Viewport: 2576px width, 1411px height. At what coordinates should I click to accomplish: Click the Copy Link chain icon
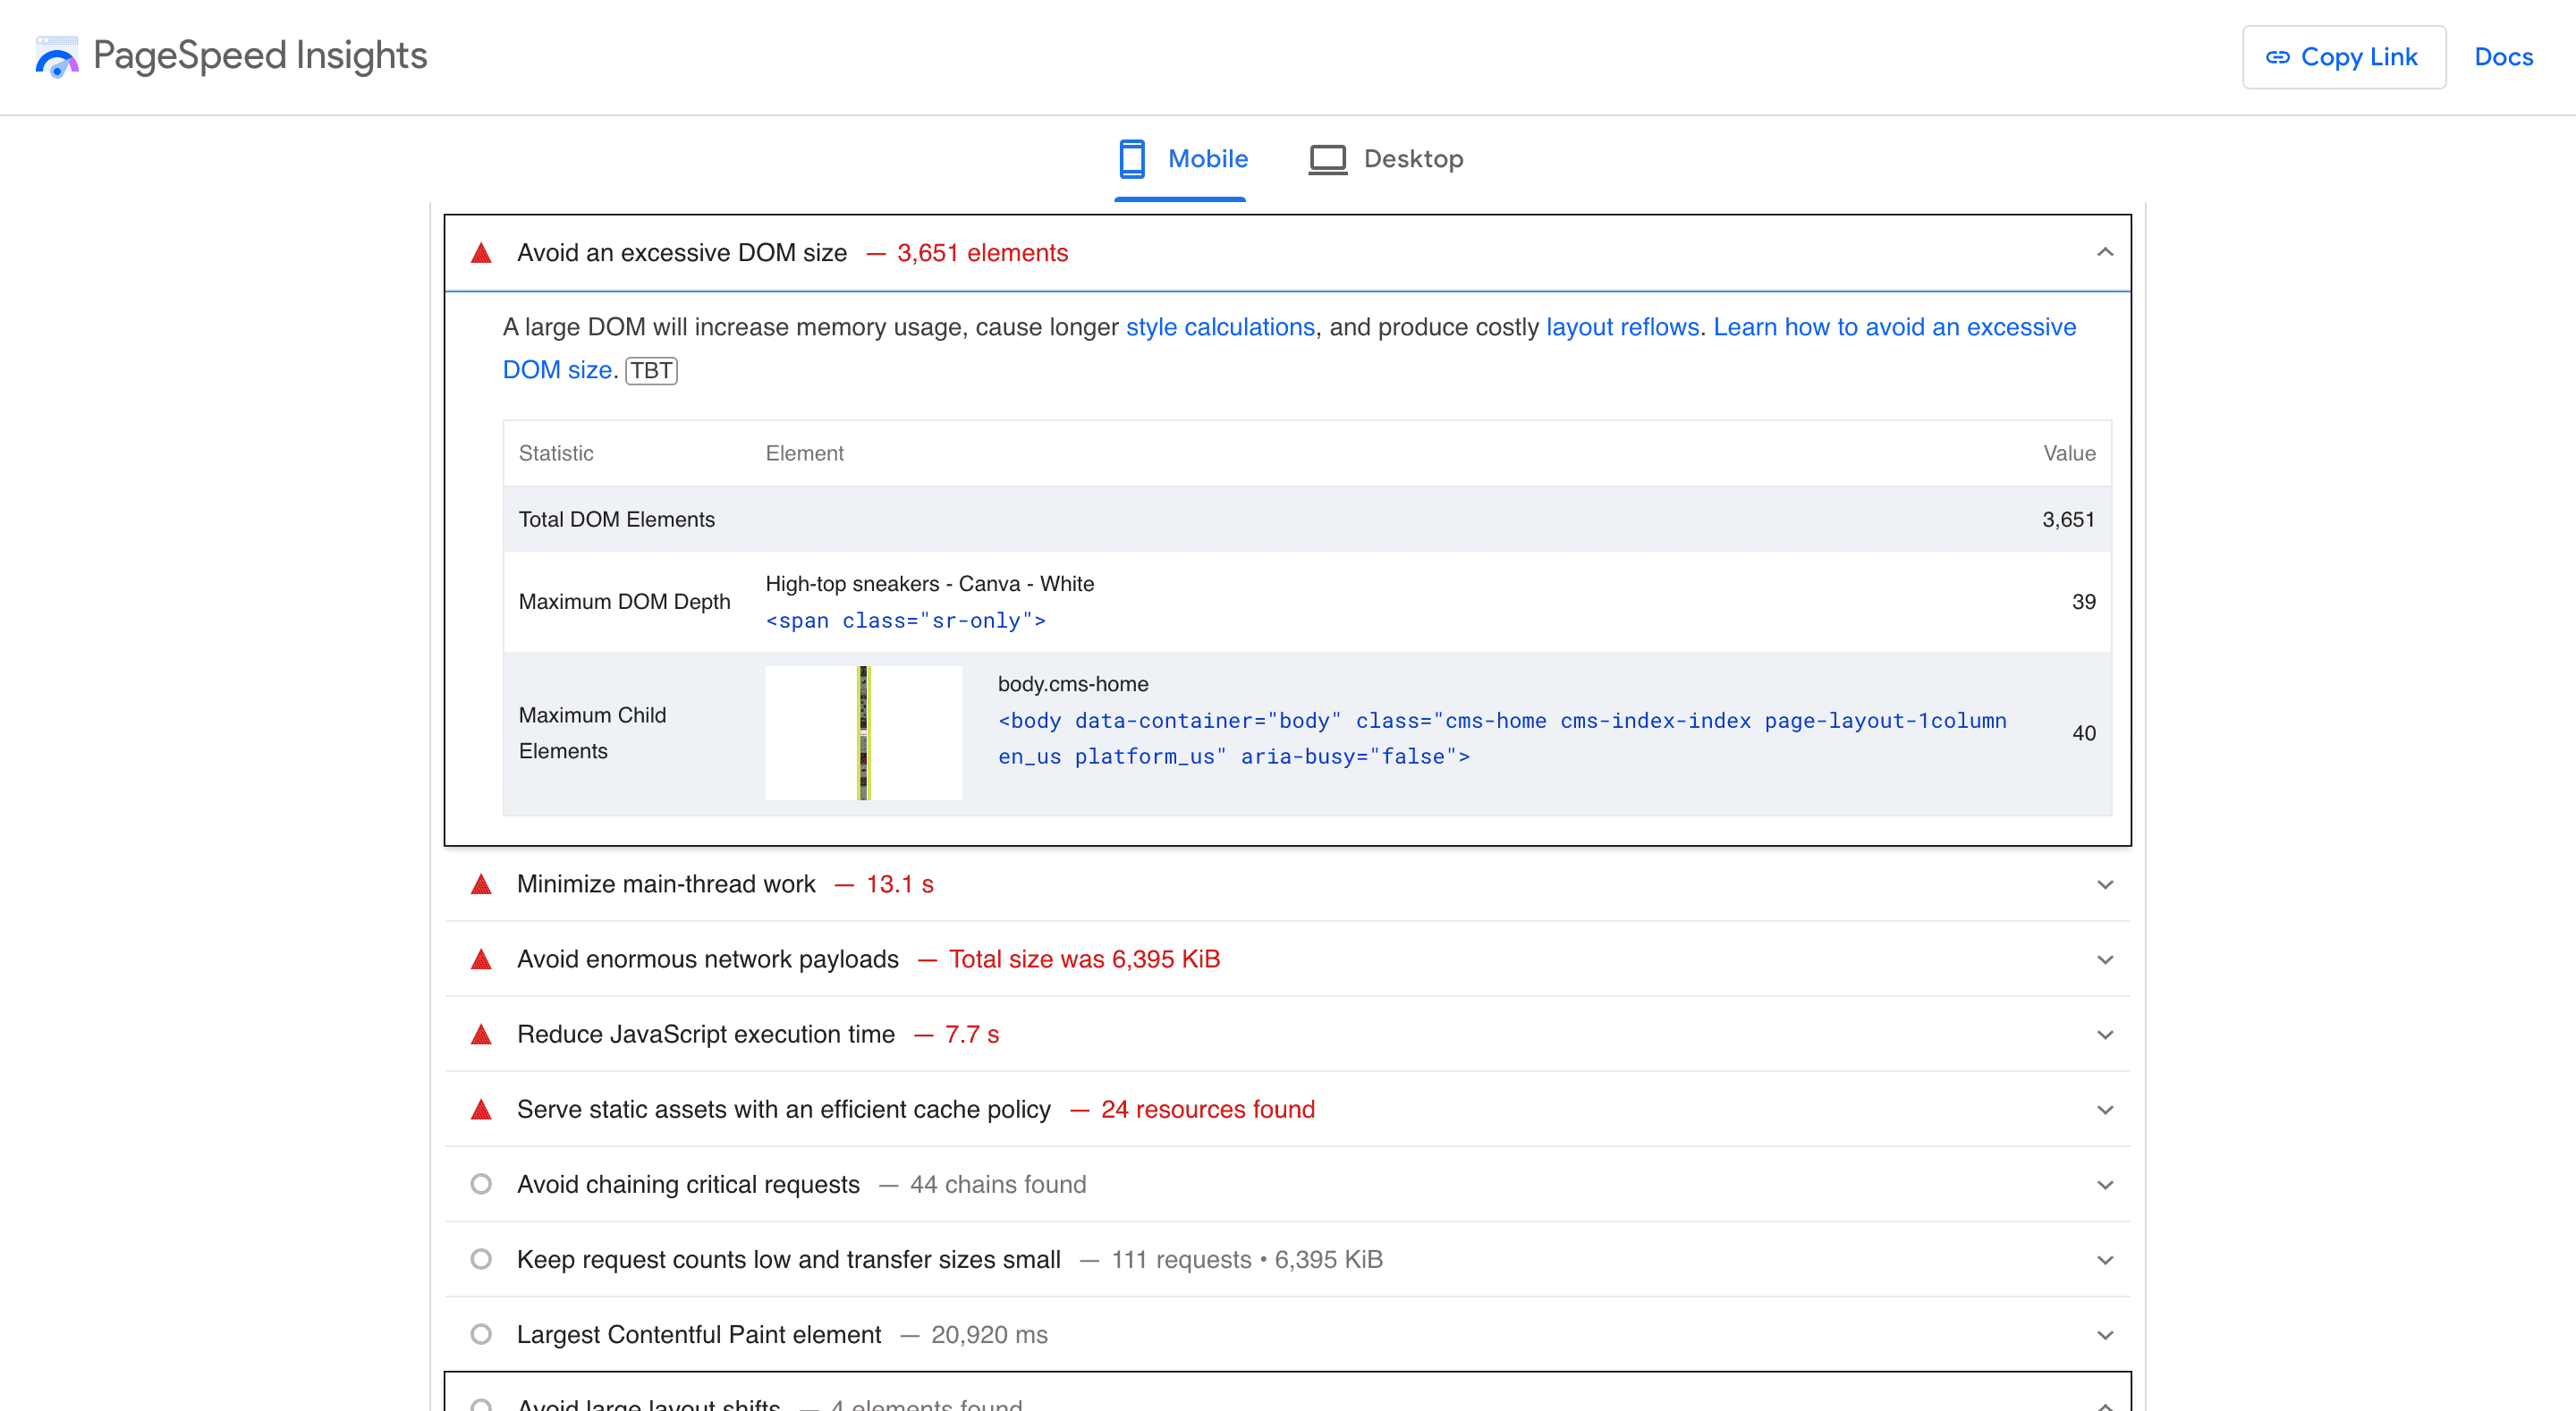[x=2279, y=55]
